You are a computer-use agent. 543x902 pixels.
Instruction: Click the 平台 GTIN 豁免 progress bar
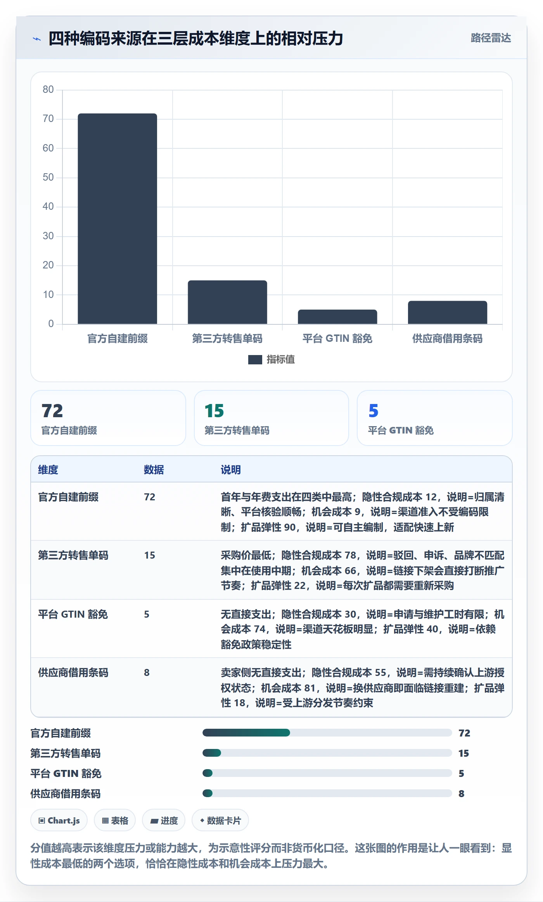tap(327, 773)
